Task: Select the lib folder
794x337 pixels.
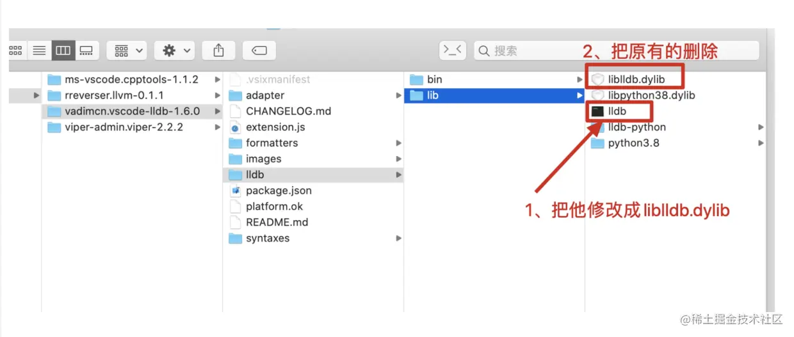Action: click(494, 95)
